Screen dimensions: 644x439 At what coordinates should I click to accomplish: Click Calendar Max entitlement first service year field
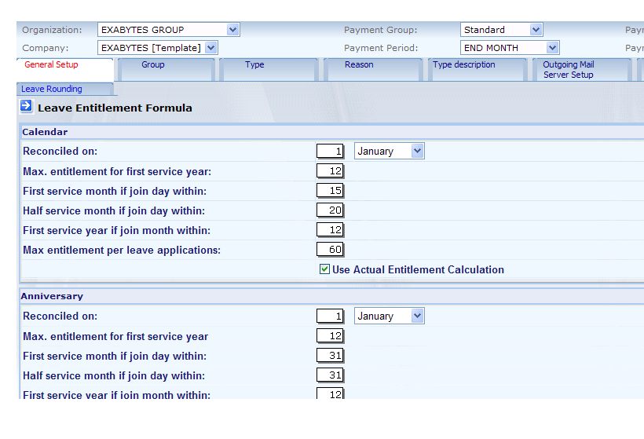click(x=330, y=170)
